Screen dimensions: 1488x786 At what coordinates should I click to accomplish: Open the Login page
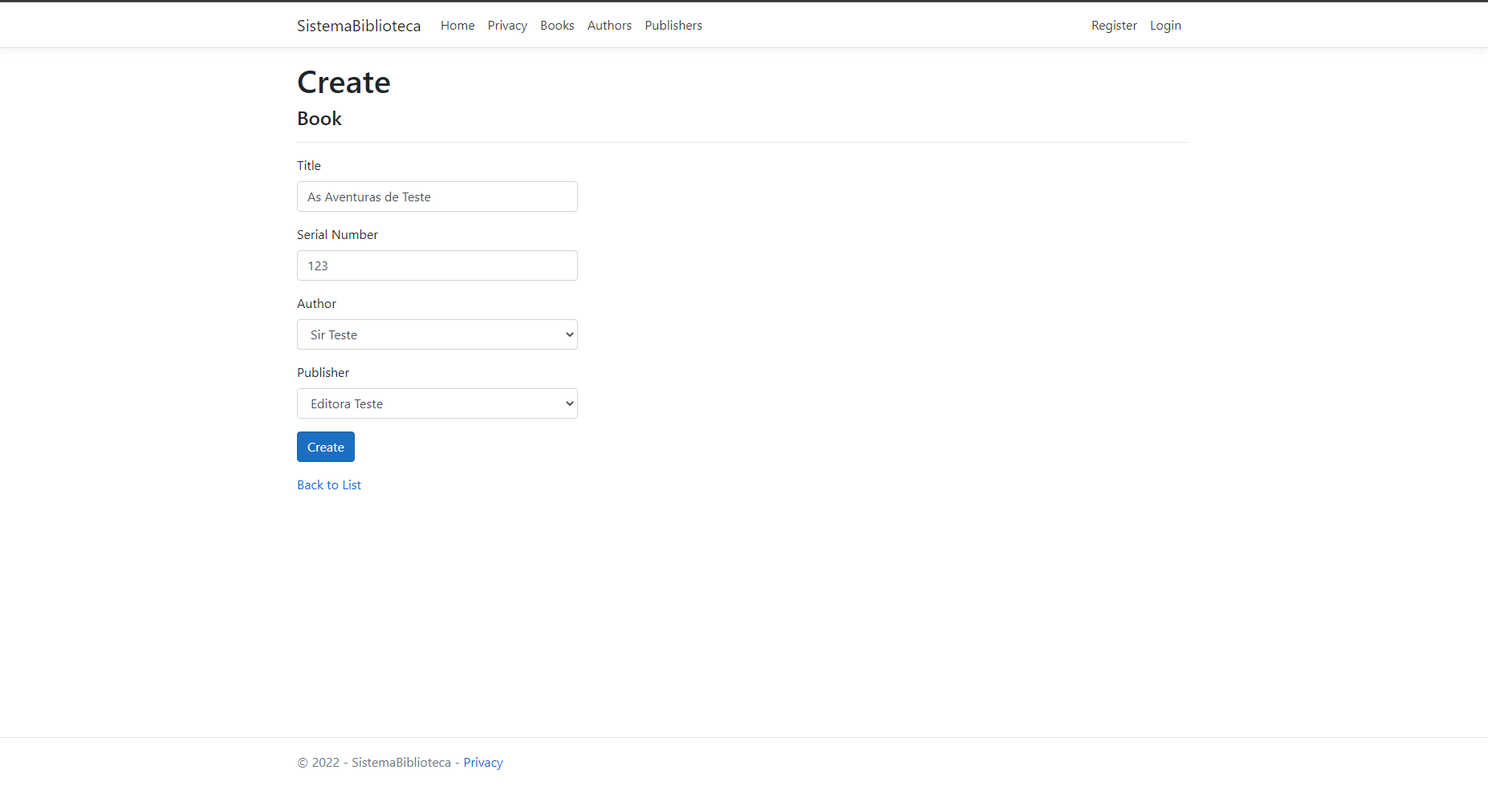pyautogui.click(x=1165, y=25)
